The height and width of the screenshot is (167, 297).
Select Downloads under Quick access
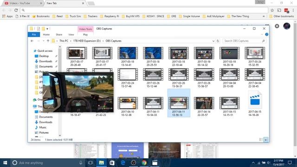coord(45,61)
